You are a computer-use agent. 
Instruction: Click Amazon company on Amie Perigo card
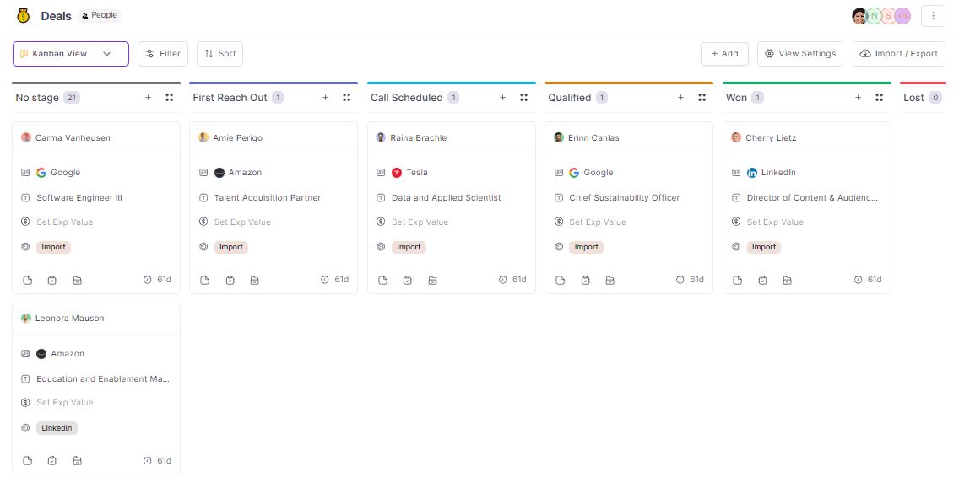(x=238, y=173)
